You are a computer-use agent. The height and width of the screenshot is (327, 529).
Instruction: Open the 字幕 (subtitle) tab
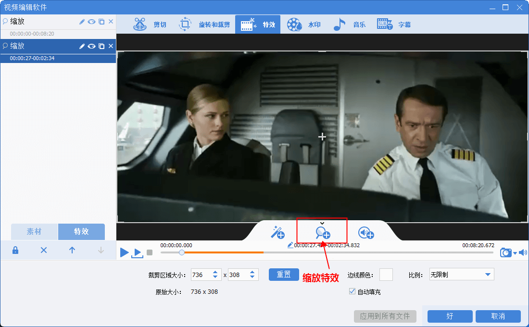[394, 25]
